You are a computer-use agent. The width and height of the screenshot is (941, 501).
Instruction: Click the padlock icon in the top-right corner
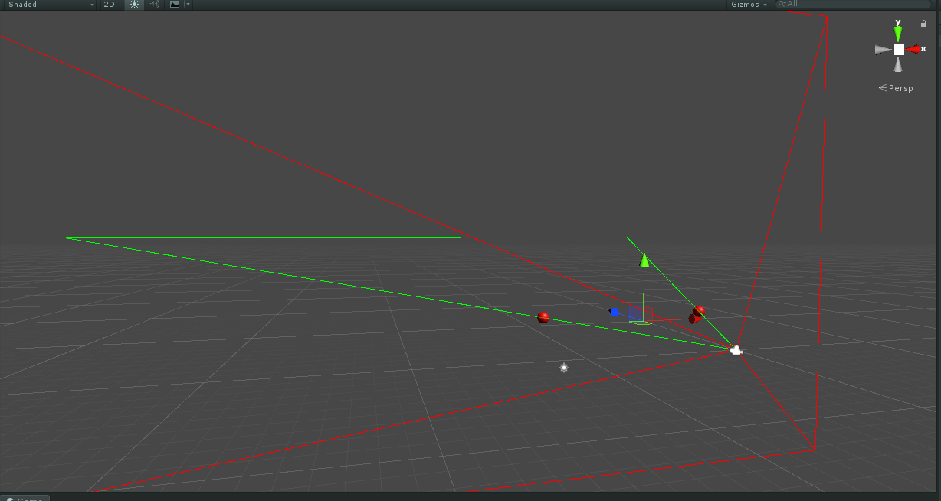pyautogui.click(x=923, y=23)
